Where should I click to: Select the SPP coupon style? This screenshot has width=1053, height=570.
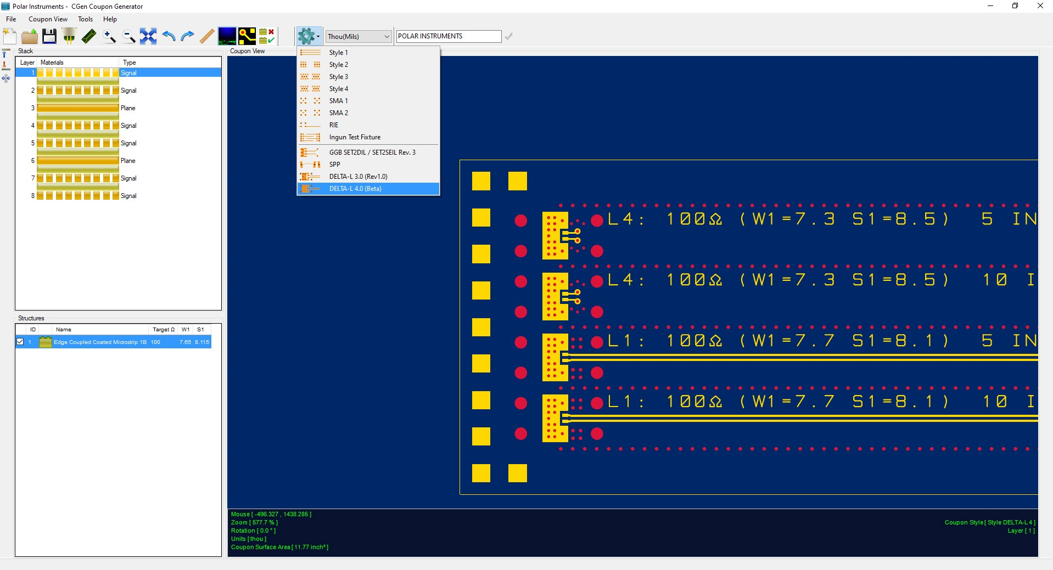[x=368, y=165]
